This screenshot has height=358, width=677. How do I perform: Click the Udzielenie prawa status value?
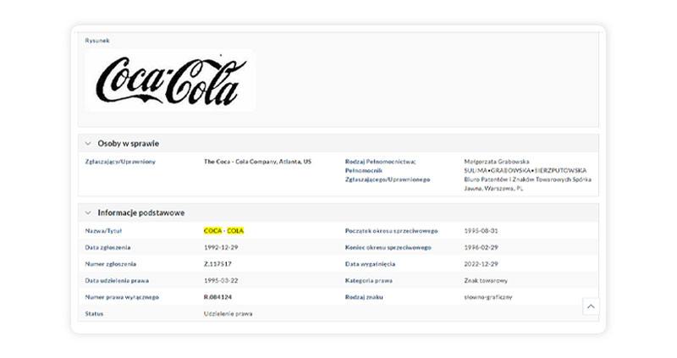click(228, 314)
